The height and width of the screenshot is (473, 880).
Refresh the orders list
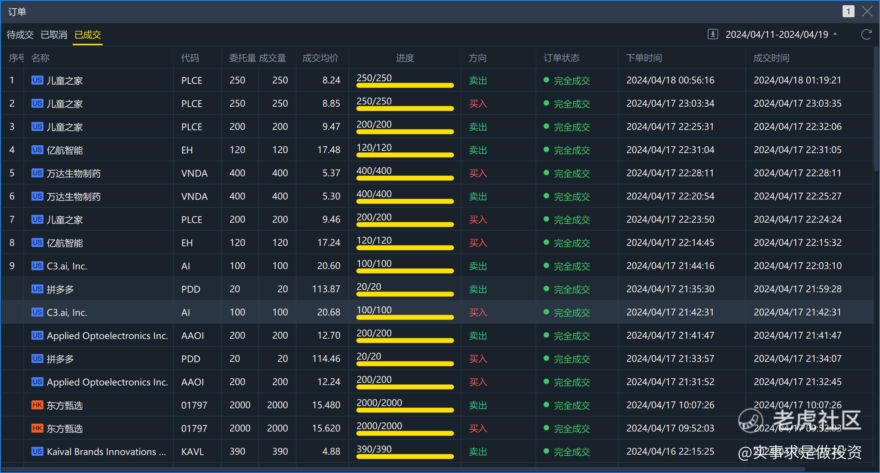click(866, 34)
